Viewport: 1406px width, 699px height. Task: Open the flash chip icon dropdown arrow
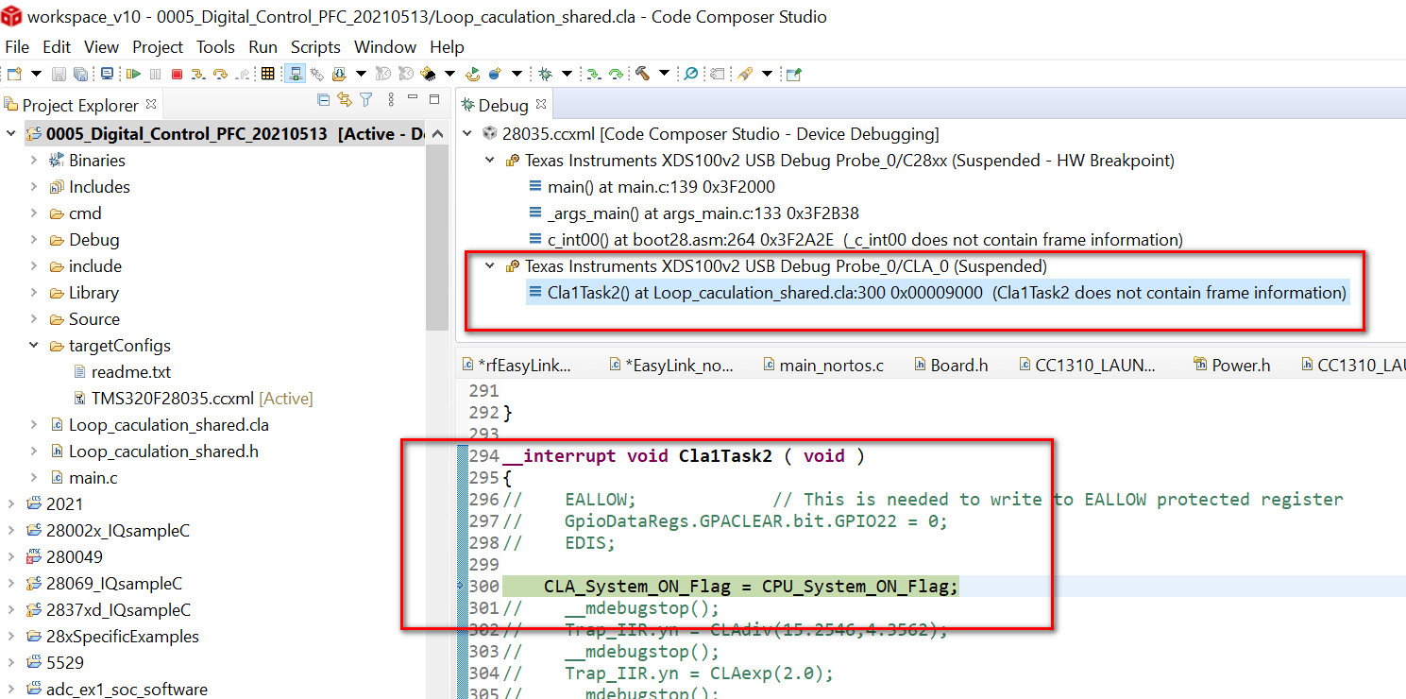pyautogui.click(x=450, y=74)
